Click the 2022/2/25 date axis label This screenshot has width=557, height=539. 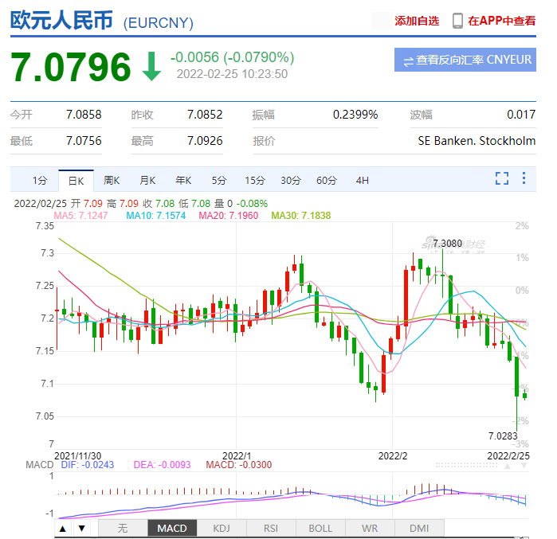(508, 456)
